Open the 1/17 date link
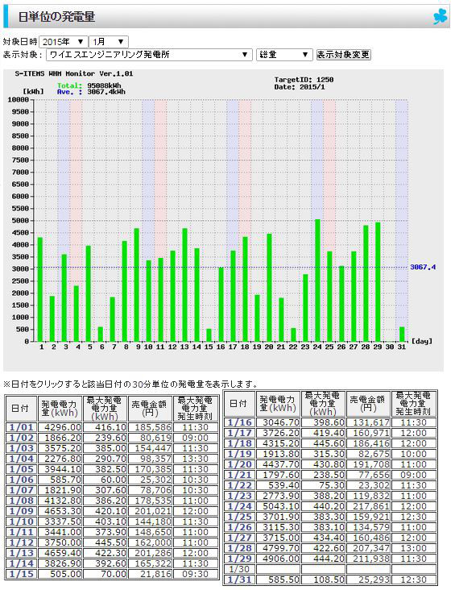Image resolution: width=455 pixels, height=590 pixels. (239, 433)
